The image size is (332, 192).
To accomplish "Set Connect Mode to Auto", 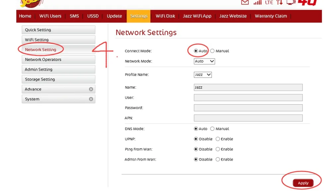I will click(196, 51).
